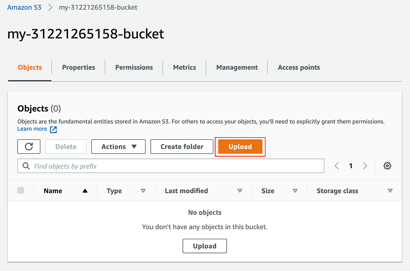This screenshot has height=271, width=410.
Task: Sort by Size column arrow
Action: pyautogui.click(x=295, y=191)
